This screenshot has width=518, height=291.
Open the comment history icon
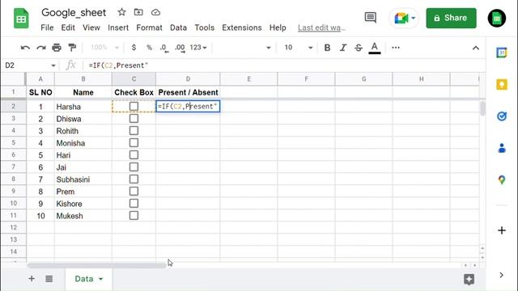tap(371, 18)
